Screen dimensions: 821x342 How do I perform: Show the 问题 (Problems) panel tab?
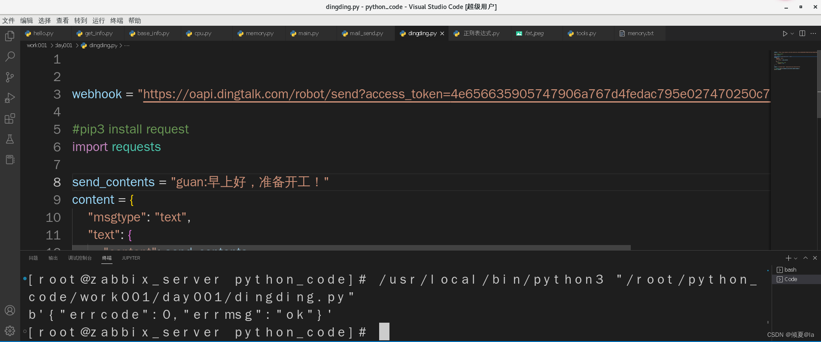tap(33, 258)
